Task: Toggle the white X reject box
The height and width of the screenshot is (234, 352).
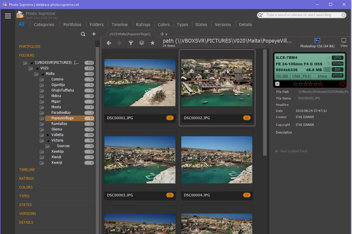Action: click(x=277, y=84)
